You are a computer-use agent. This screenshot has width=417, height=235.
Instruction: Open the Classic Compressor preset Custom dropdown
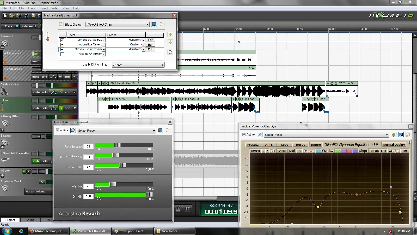pos(143,50)
